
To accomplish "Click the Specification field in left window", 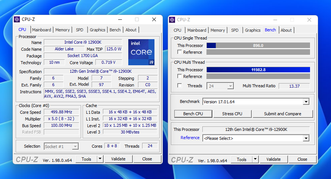I will point(101,71).
